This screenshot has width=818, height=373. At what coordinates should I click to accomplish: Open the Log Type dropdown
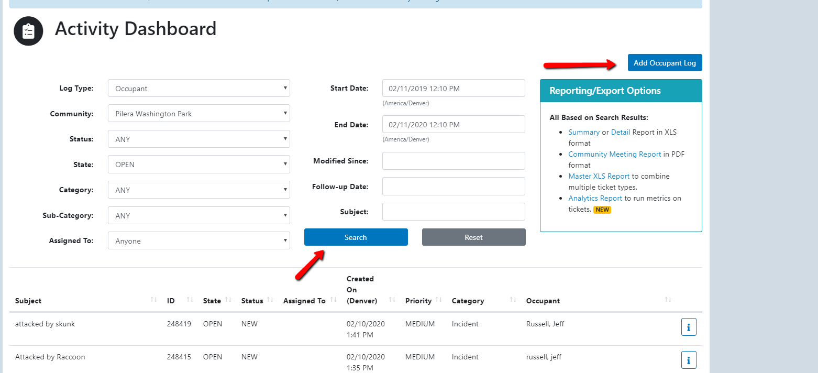(x=199, y=88)
